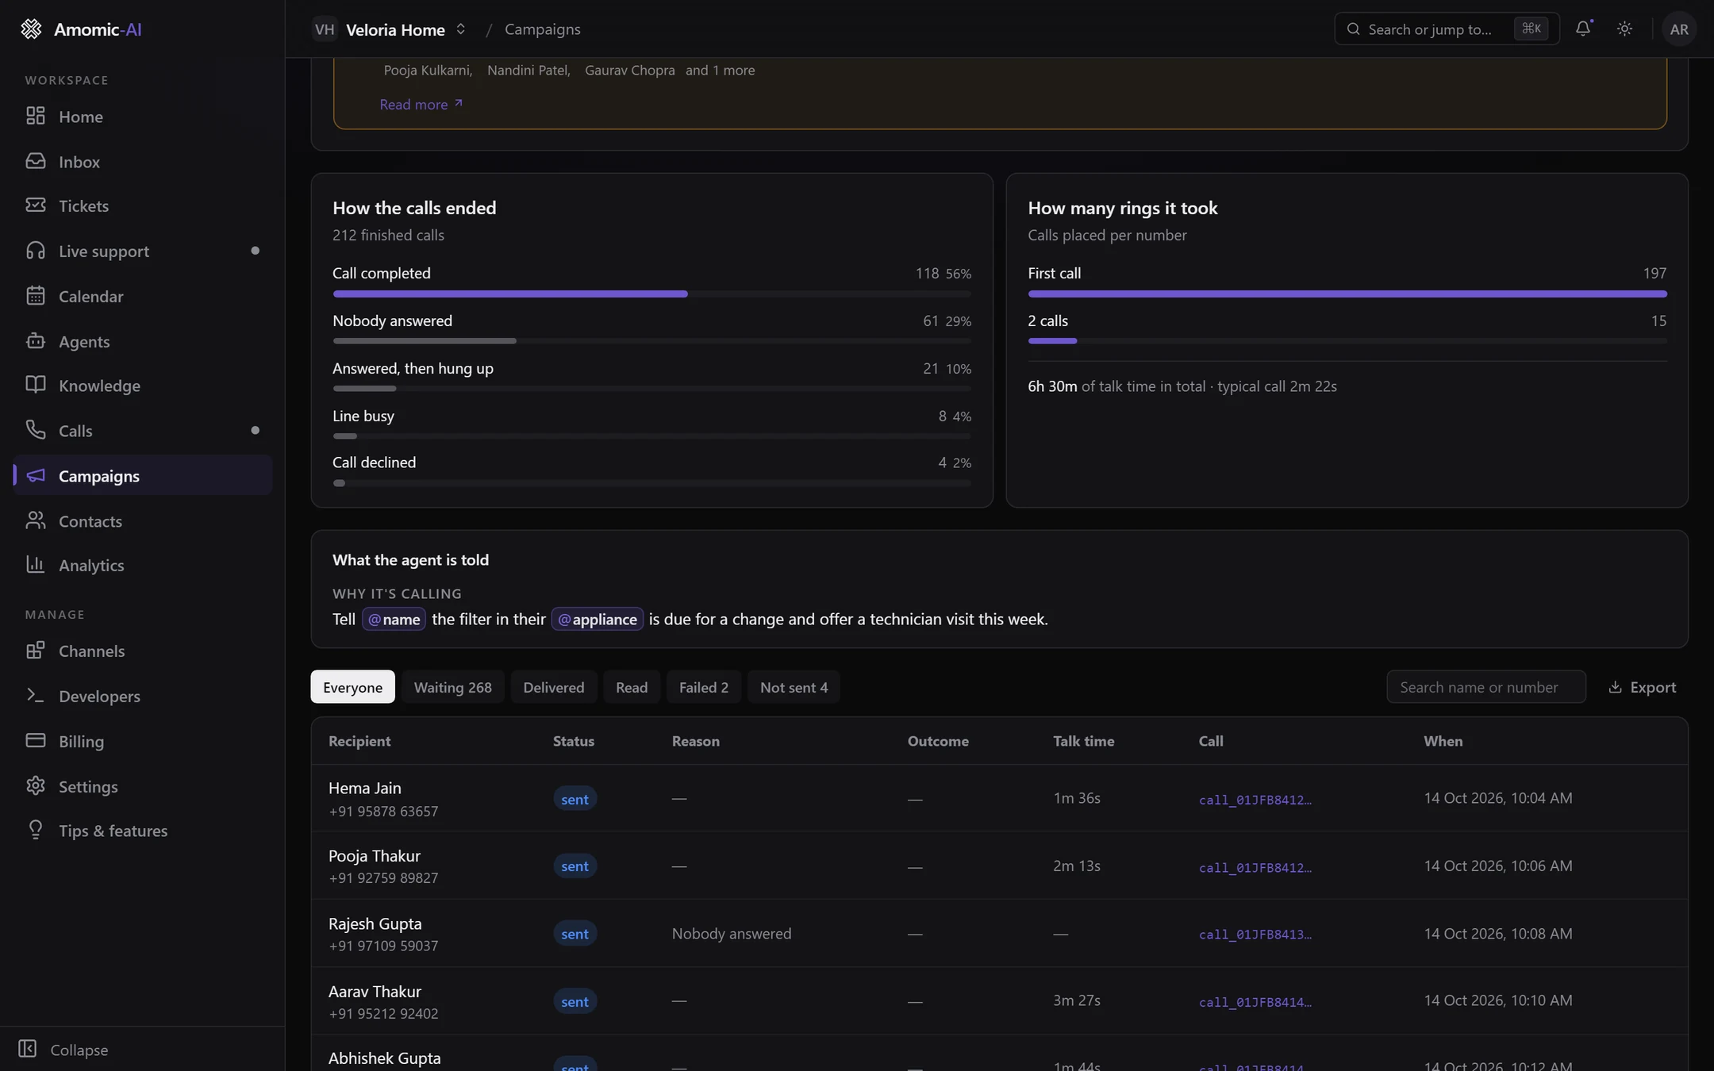Open the Inbox sidebar item
The image size is (1714, 1071).
coord(143,162)
